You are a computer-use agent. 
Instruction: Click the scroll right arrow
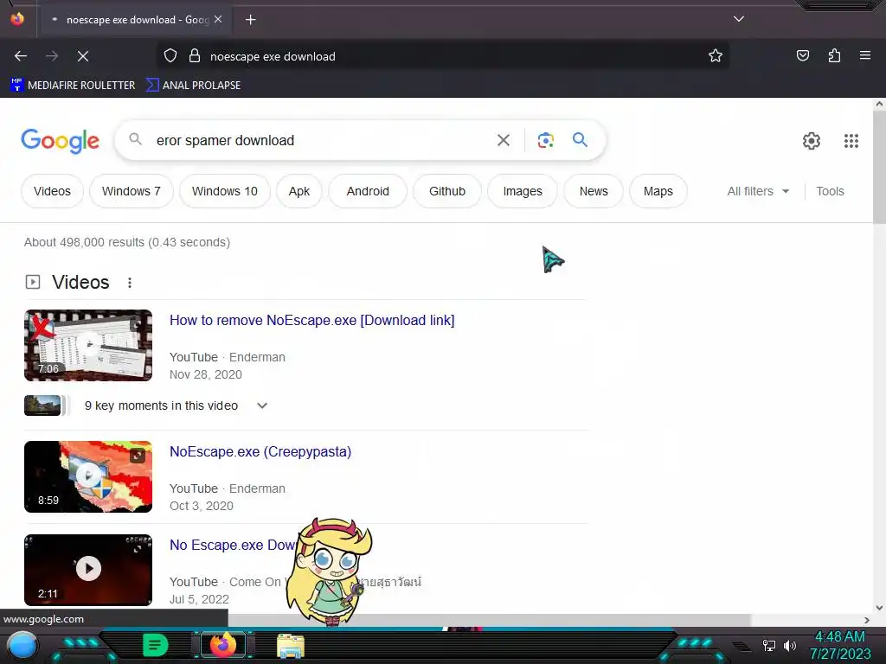pyautogui.click(x=866, y=620)
